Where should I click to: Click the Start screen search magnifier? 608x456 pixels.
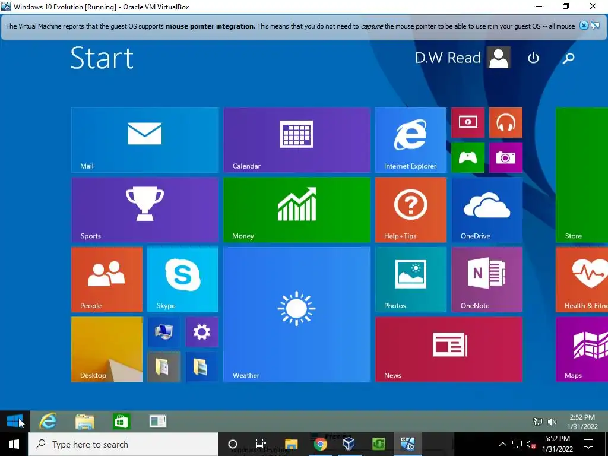tap(568, 58)
